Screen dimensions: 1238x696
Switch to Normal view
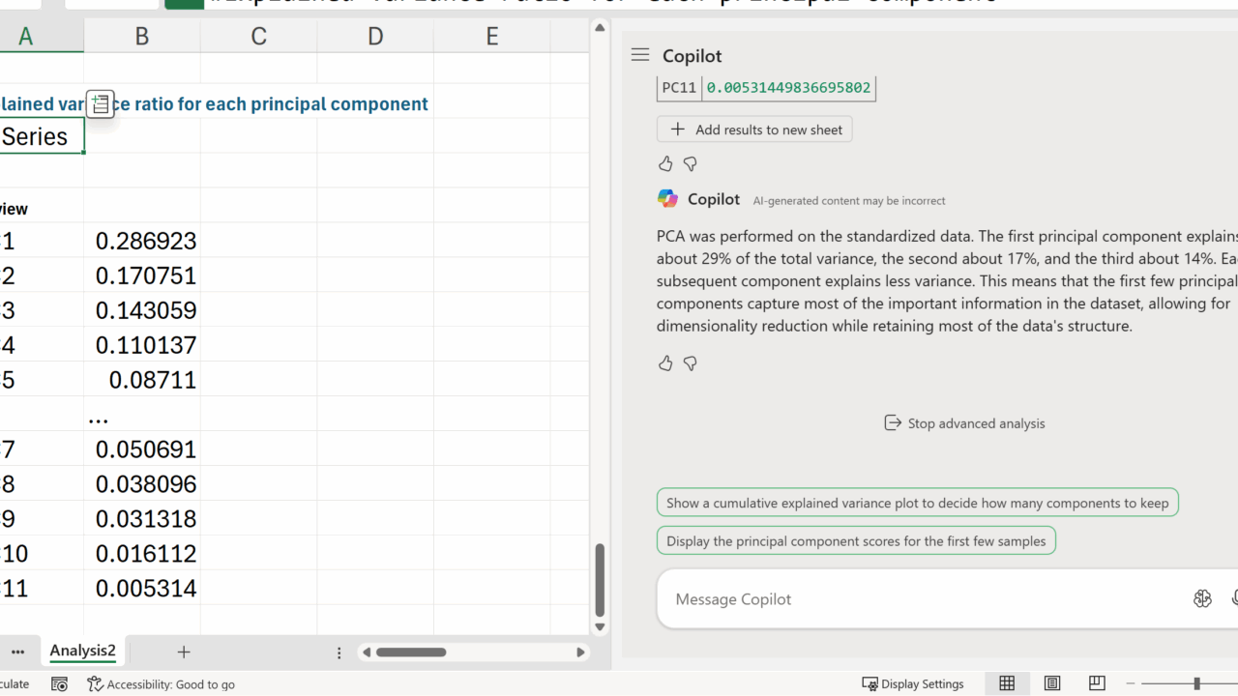click(1007, 683)
